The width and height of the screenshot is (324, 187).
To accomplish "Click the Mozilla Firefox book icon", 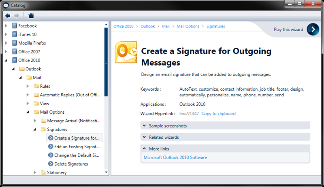I will click(x=15, y=43).
